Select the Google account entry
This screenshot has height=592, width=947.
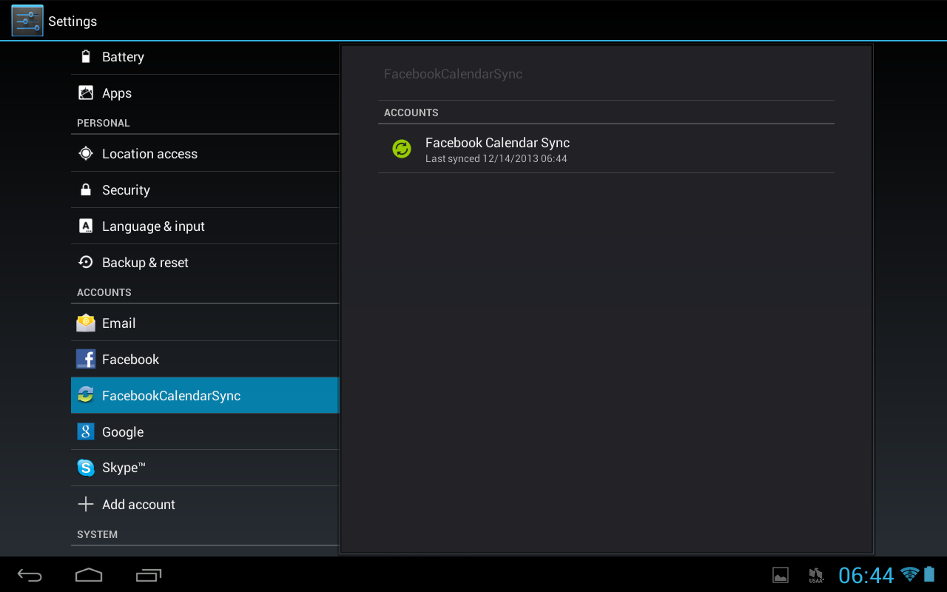(x=205, y=432)
